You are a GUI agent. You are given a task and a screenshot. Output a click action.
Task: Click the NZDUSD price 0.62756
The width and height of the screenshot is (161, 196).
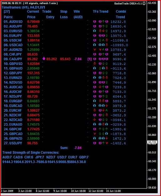(x=33, y=82)
